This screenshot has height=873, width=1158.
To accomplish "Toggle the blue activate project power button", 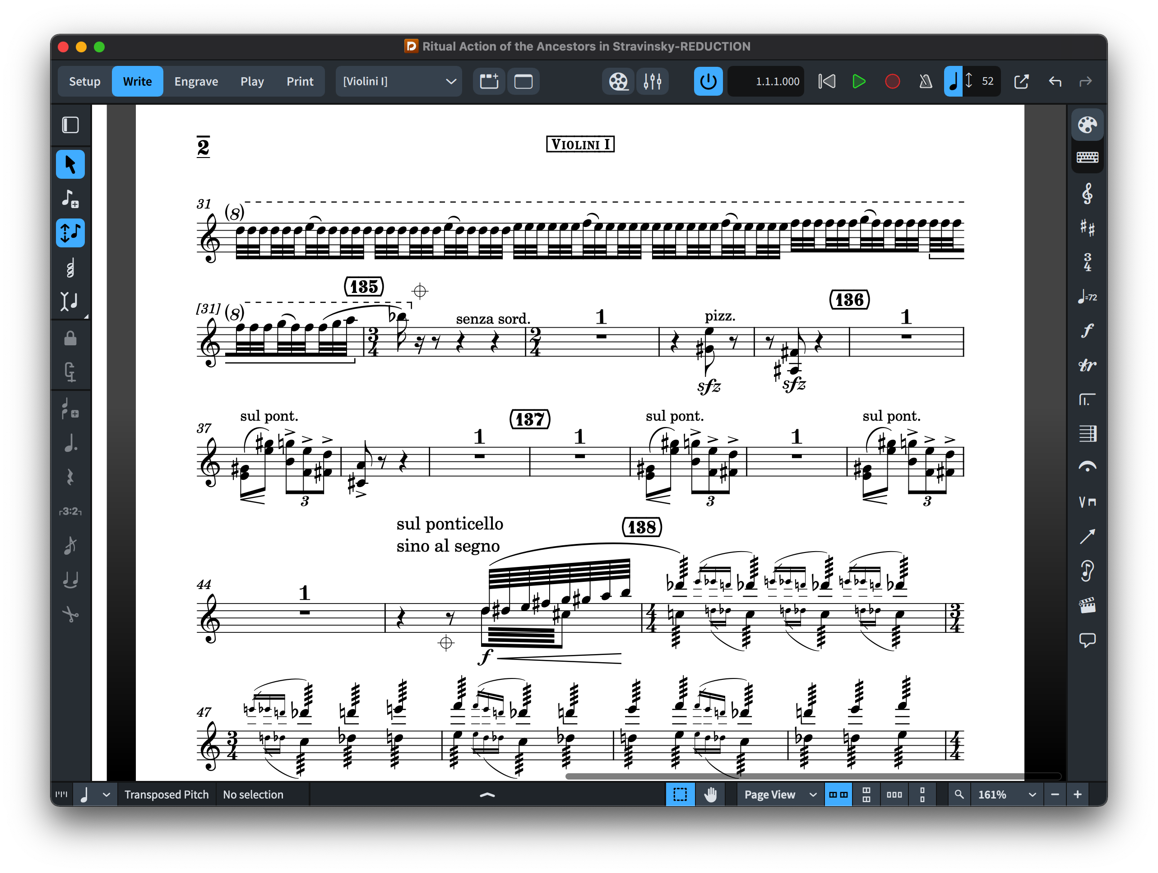I will pyautogui.click(x=708, y=81).
